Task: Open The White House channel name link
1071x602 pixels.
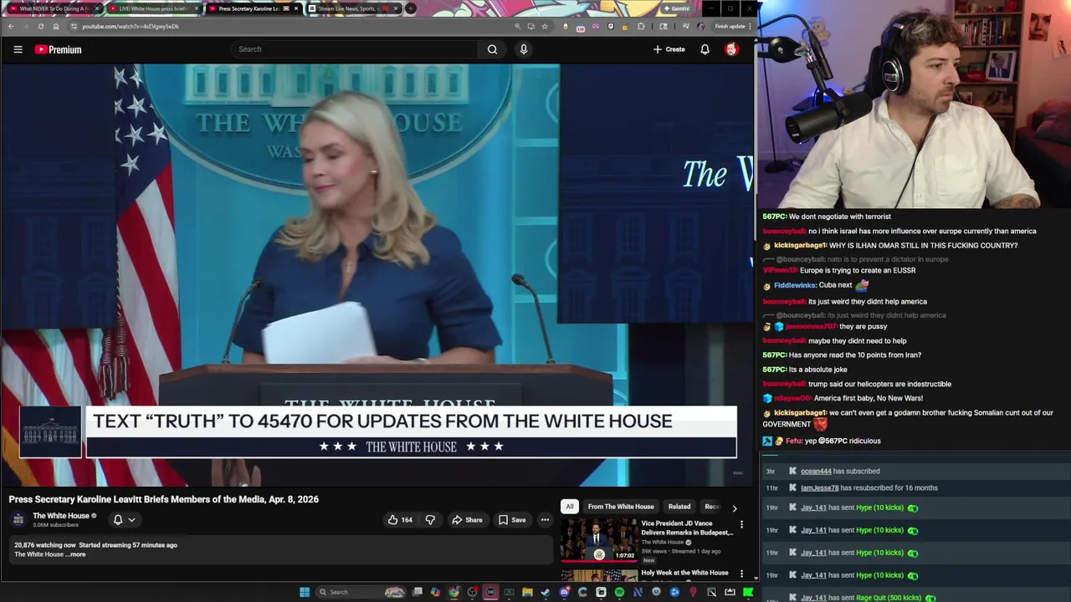Action: point(61,516)
